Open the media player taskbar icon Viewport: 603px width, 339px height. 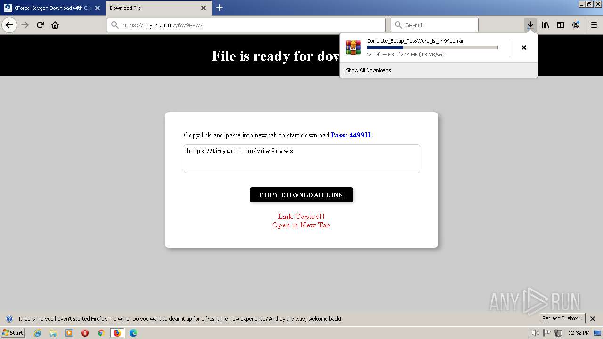[69, 333]
